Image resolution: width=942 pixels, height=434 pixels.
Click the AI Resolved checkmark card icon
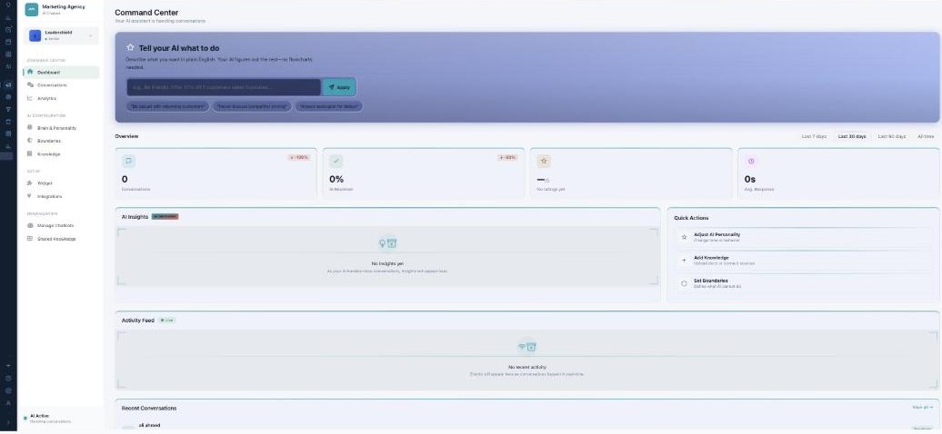click(336, 161)
